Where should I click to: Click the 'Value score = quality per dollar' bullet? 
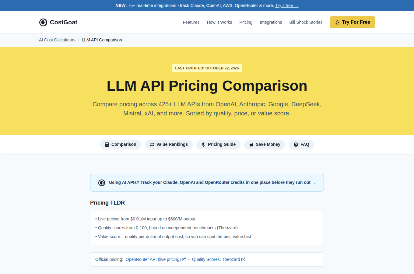173,237
